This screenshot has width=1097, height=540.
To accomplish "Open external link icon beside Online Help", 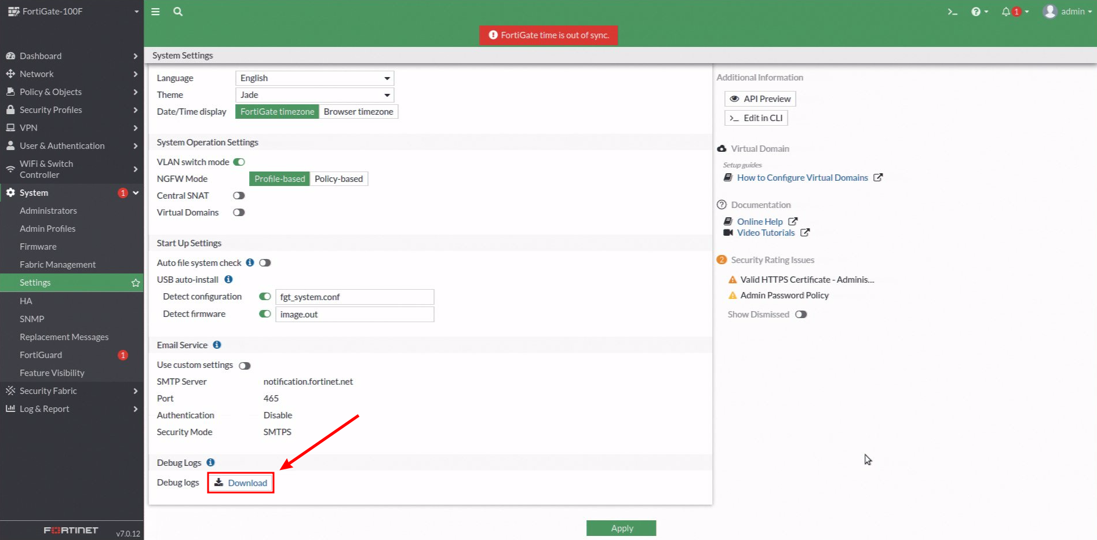I will [793, 221].
